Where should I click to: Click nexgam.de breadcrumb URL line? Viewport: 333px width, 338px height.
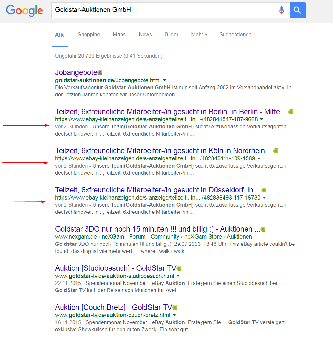153,237
